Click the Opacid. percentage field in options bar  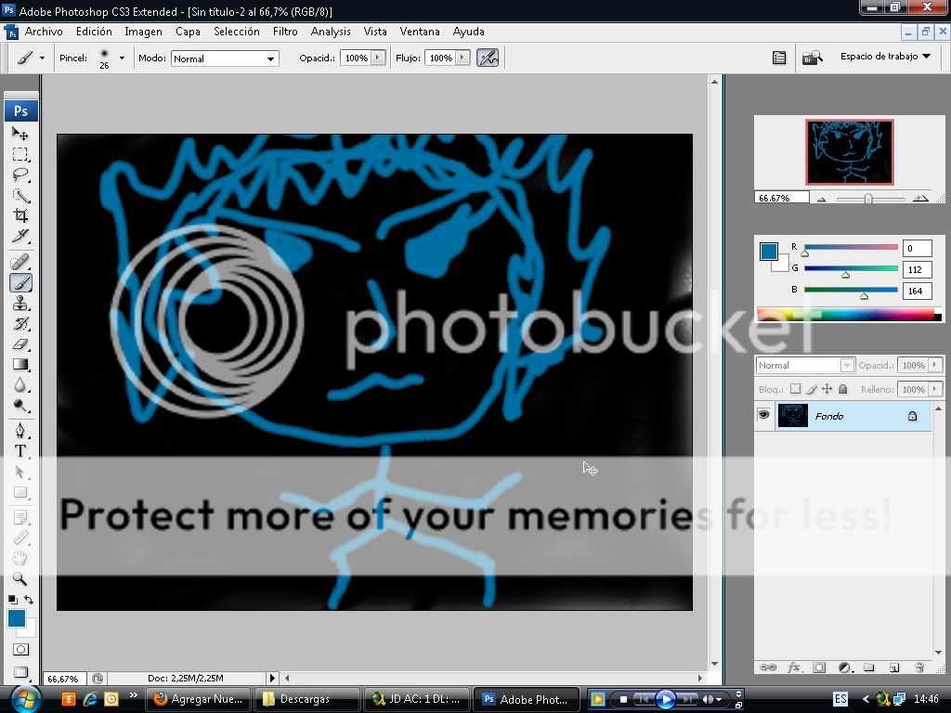click(357, 58)
